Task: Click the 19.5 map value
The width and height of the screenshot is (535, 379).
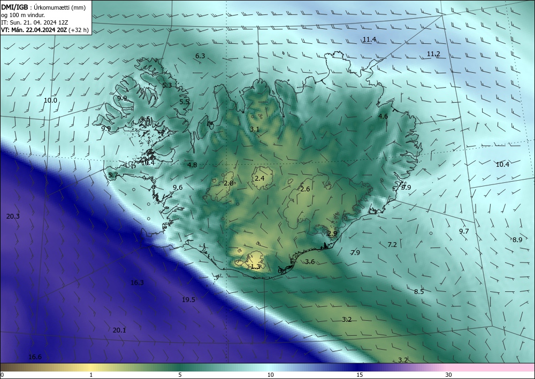Action: point(188,300)
